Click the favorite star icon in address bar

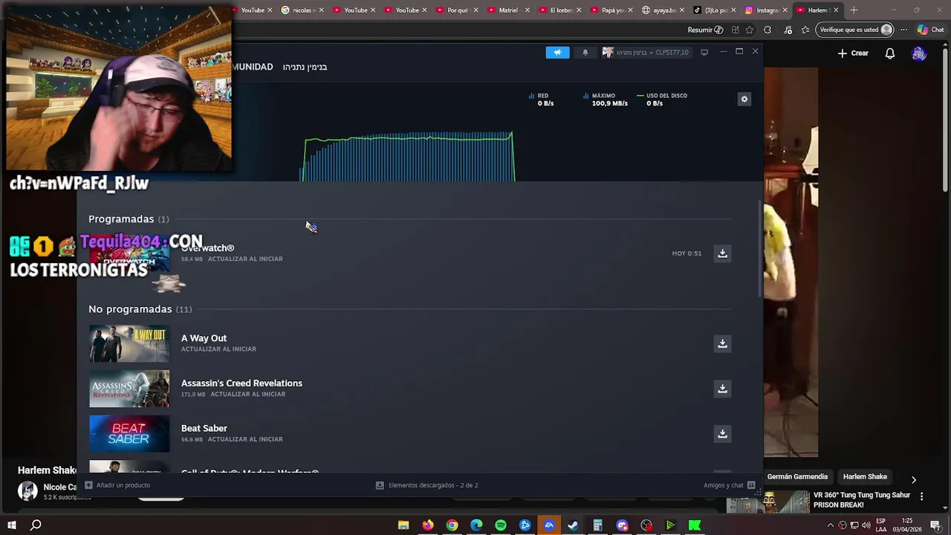[749, 30]
